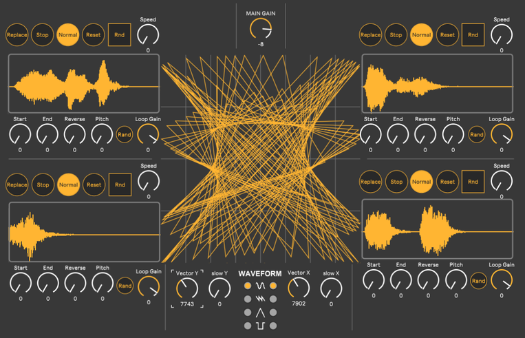Image resolution: width=525 pixels, height=338 pixels.
Task: Reset the top-left sampler
Action: [94, 35]
